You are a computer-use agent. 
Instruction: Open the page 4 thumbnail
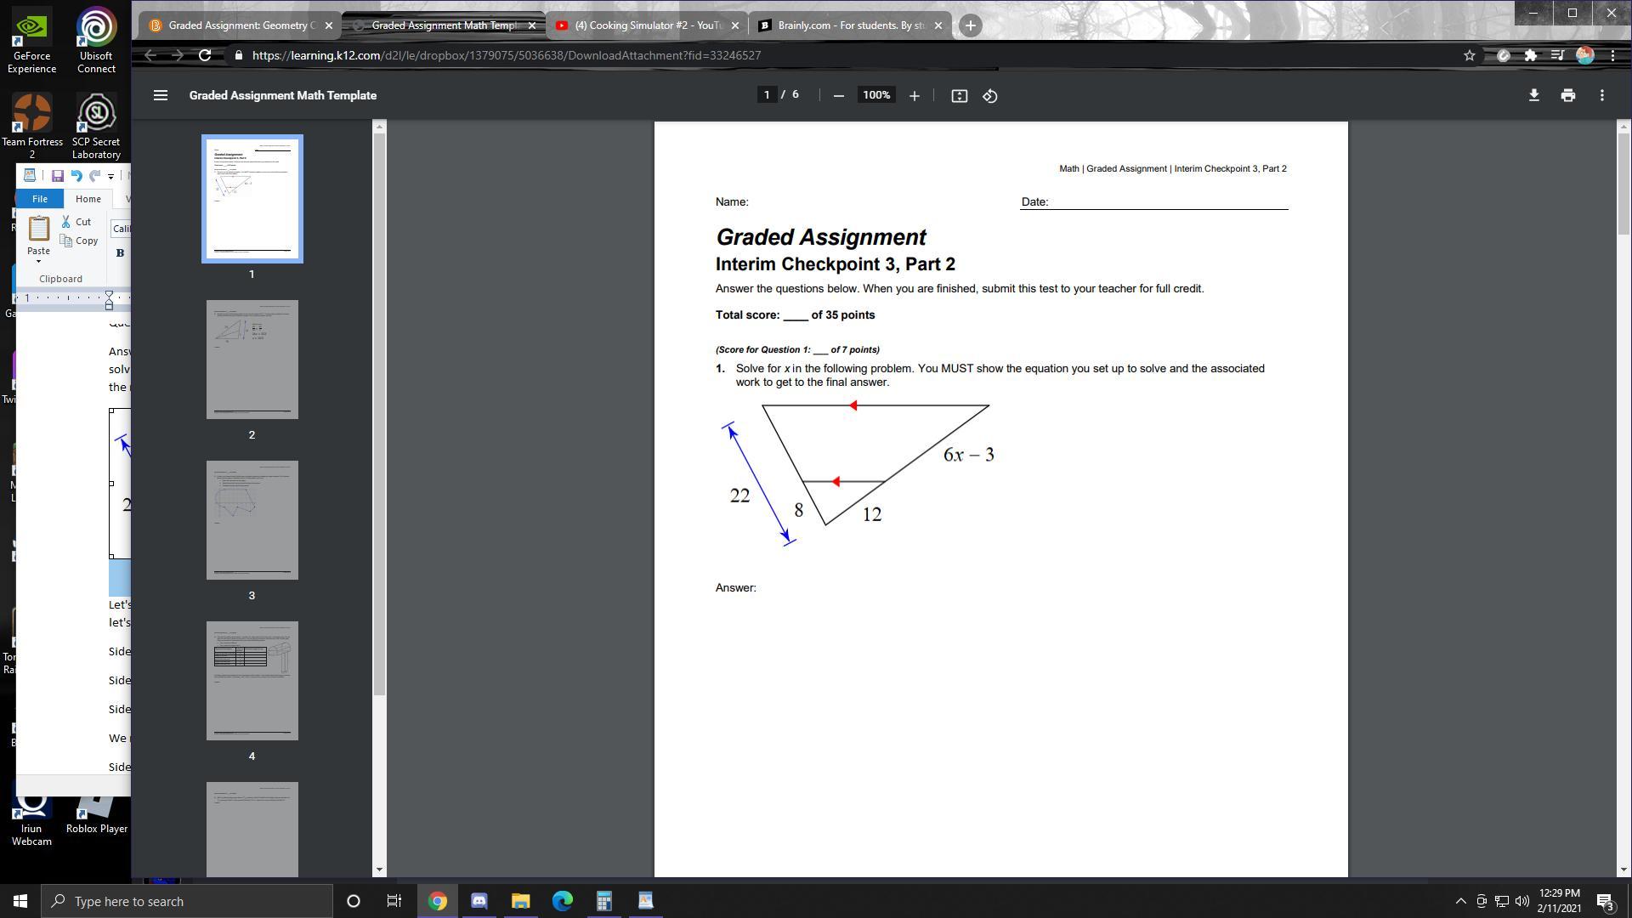[252, 680]
